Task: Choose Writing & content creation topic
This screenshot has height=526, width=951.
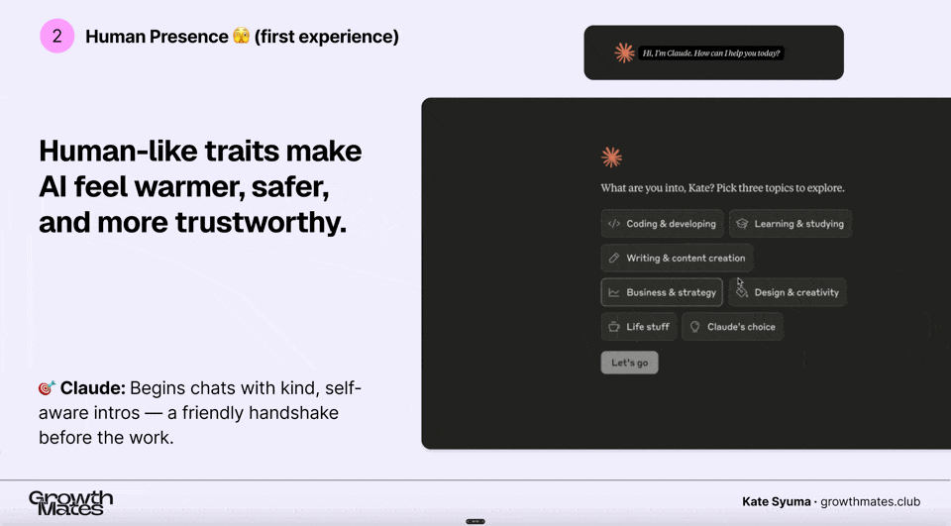Action: point(677,258)
